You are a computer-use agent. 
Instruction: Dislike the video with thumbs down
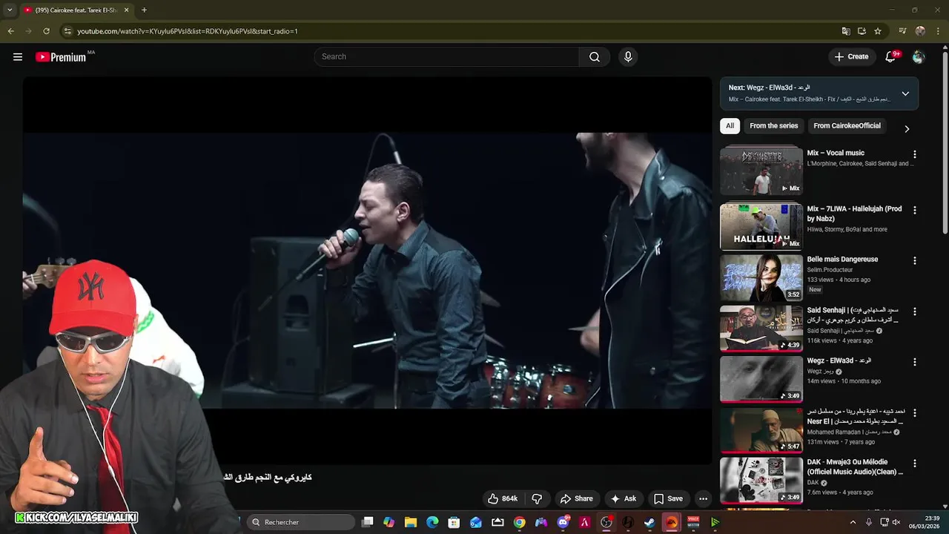click(538, 498)
